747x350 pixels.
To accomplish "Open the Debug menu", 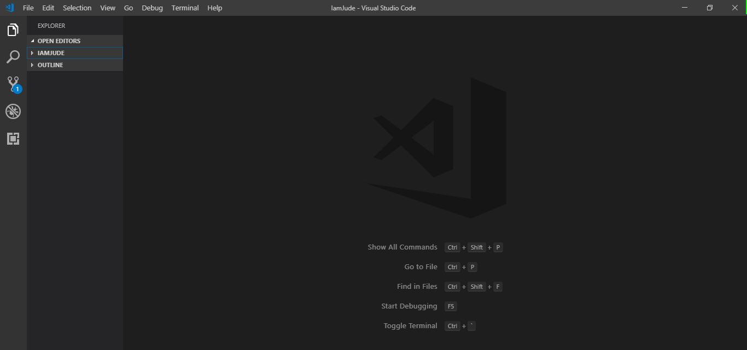I will coord(152,8).
